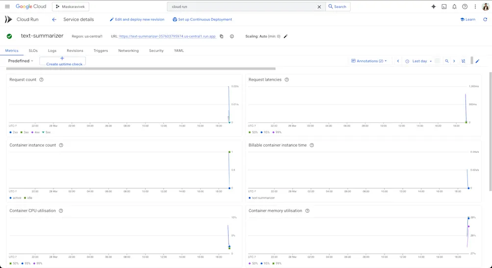
Task: Open the help question mark menu
Action: point(465,6)
